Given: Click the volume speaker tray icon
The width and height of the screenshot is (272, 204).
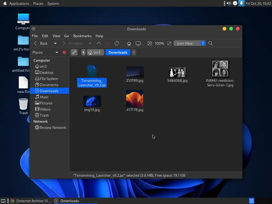Looking at the screenshot, I should tap(229, 3).
